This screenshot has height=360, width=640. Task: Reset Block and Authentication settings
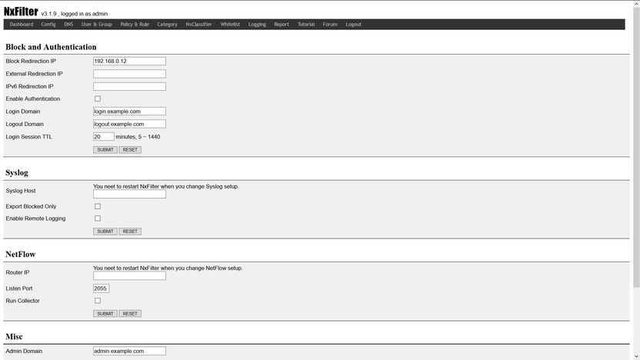[130, 150]
